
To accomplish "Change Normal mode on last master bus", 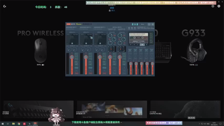I will pos(151,50).
